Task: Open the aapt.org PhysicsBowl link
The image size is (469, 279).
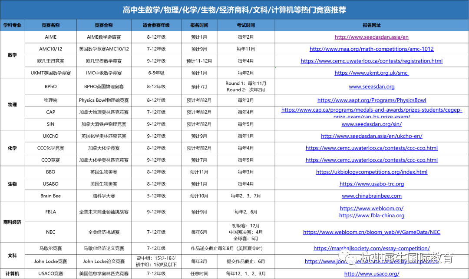Action: tap(371, 100)
